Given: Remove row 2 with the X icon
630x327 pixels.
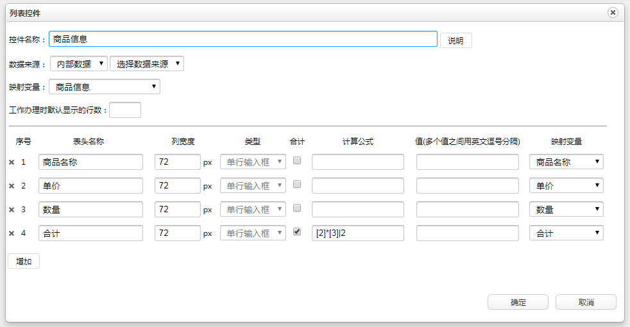Looking at the screenshot, I should point(12,186).
